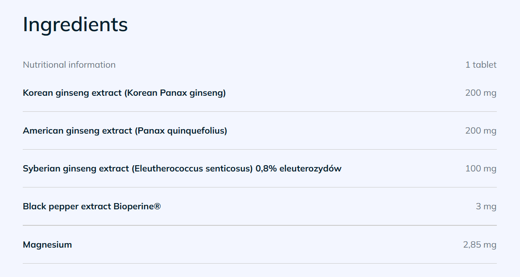The width and height of the screenshot is (520, 277).
Task: Click the words Syberian ginseng extract
Action: point(76,169)
